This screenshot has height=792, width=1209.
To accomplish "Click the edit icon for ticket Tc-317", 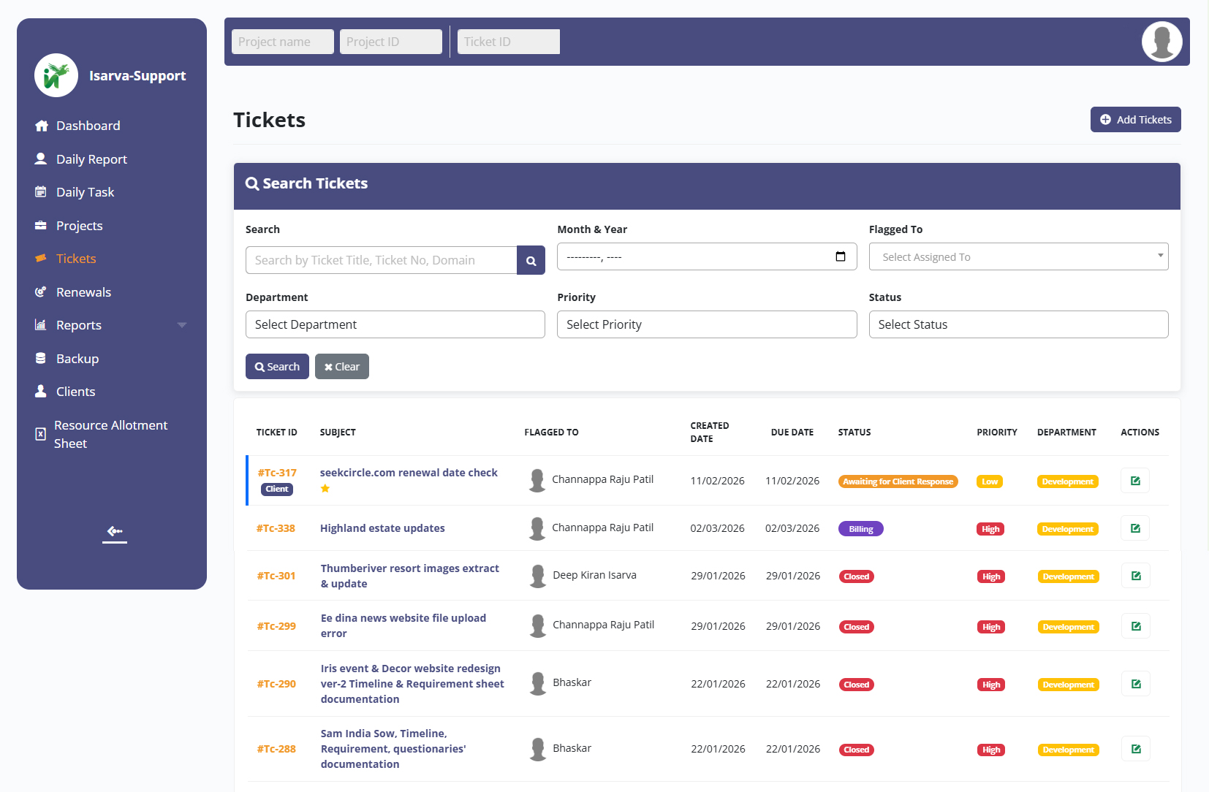I will [1134, 481].
